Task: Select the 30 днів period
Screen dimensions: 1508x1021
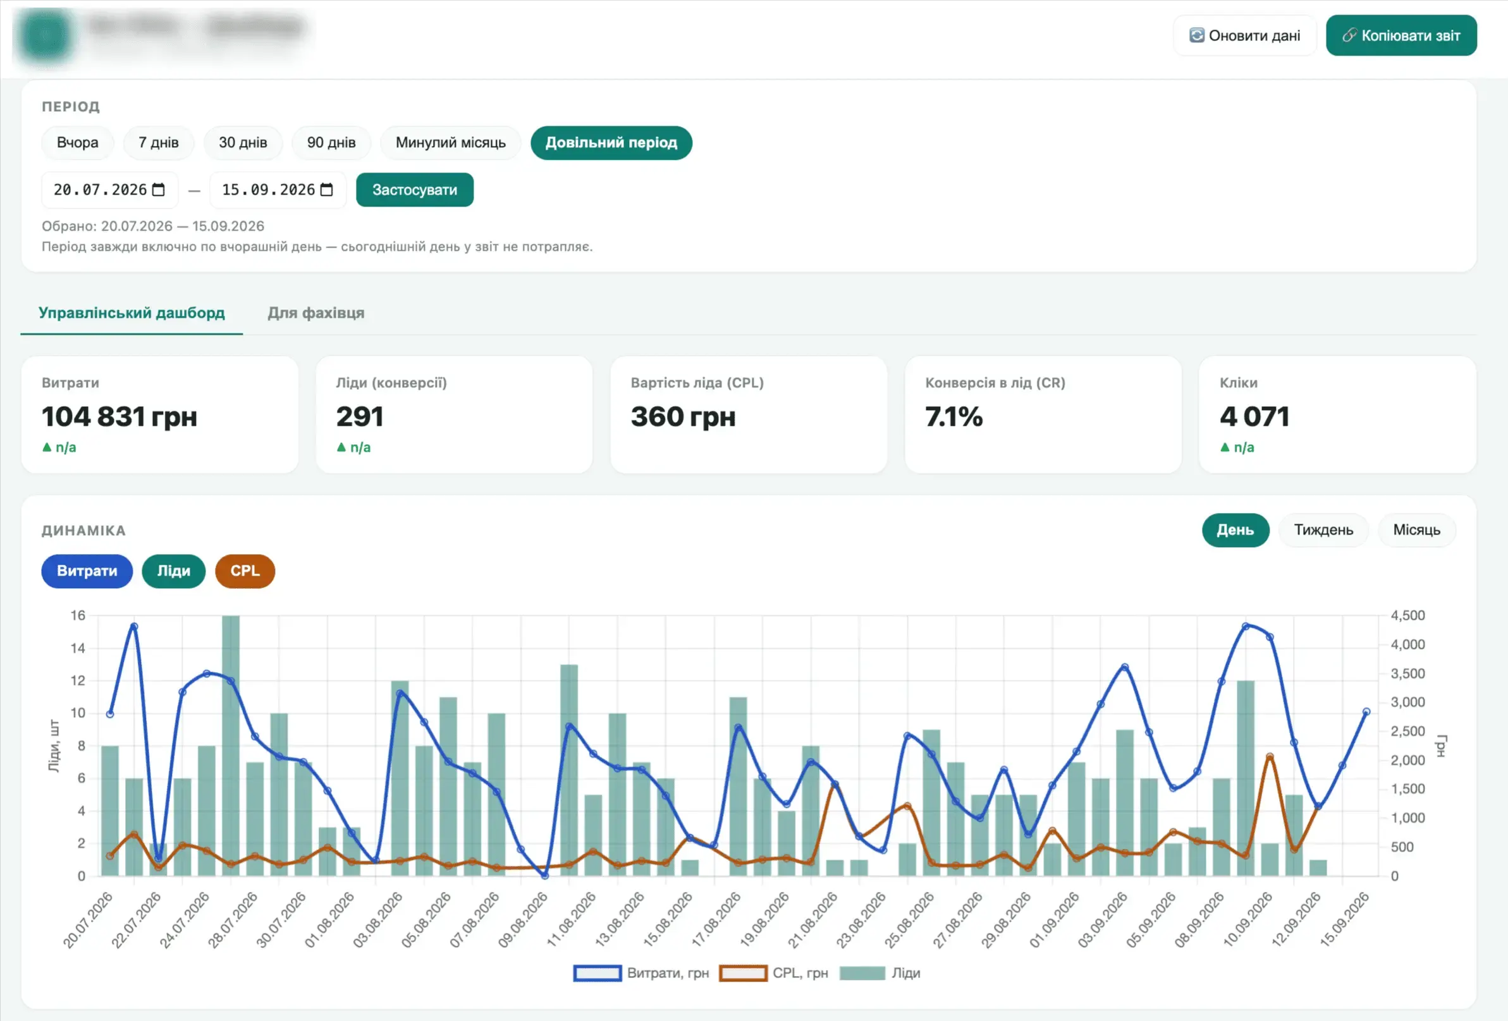Action: 243,143
